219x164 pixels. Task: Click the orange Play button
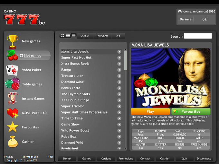150,111
